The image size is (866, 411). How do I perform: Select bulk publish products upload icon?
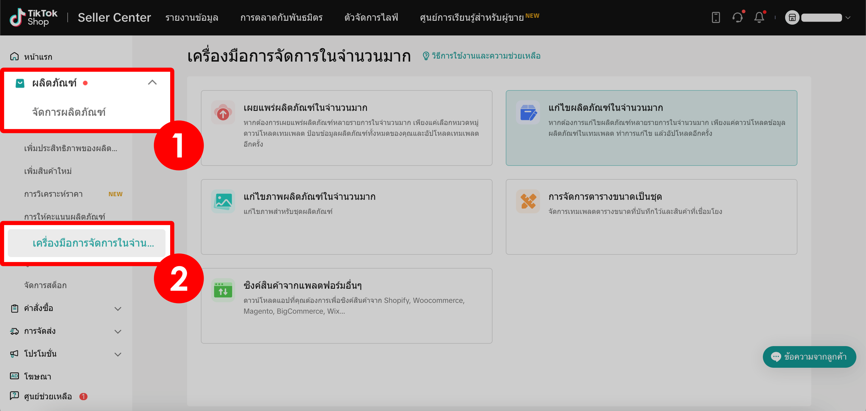pos(223,112)
